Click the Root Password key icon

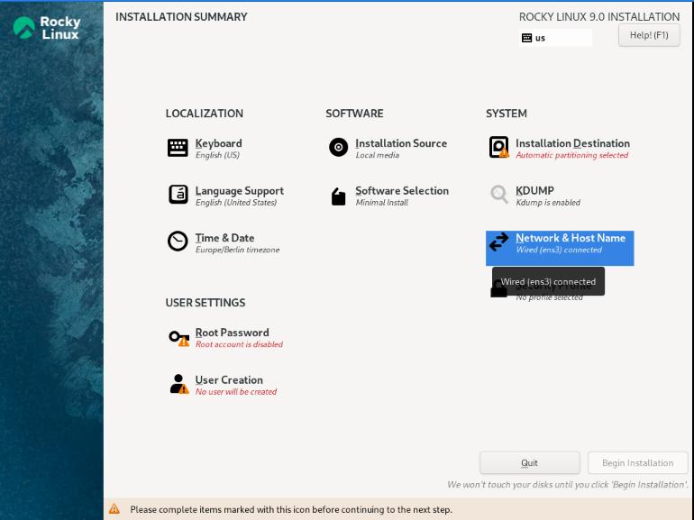(178, 339)
